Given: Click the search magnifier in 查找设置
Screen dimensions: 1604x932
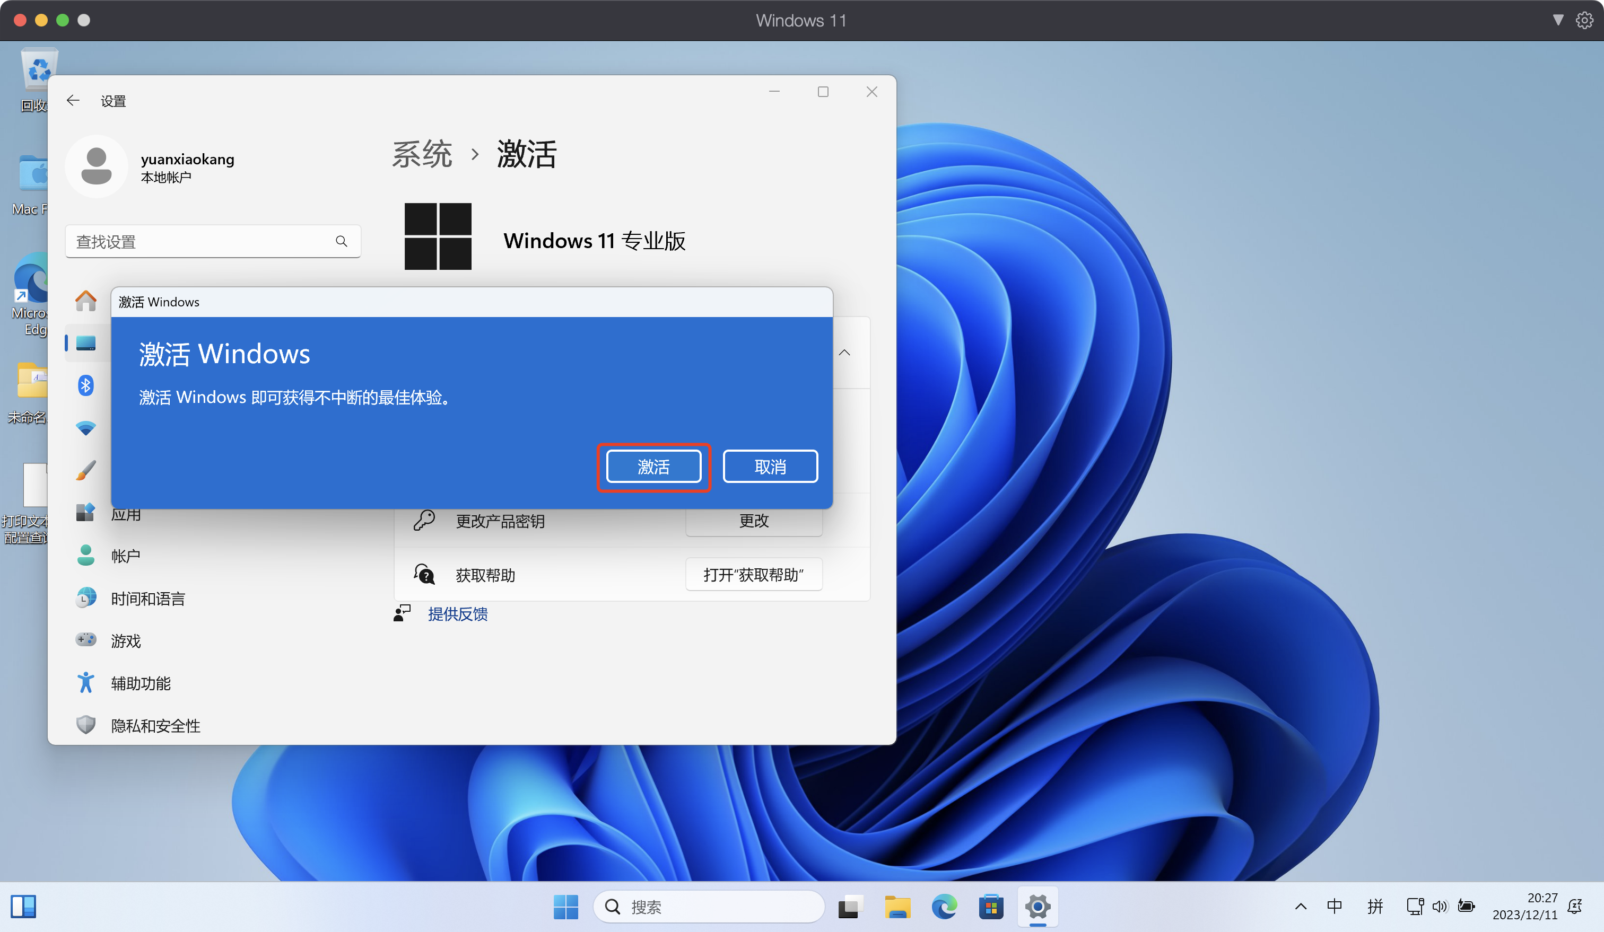Looking at the screenshot, I should coord(341,241).
